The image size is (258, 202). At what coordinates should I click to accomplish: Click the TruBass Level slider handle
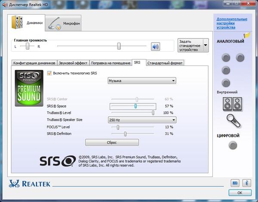153,113
